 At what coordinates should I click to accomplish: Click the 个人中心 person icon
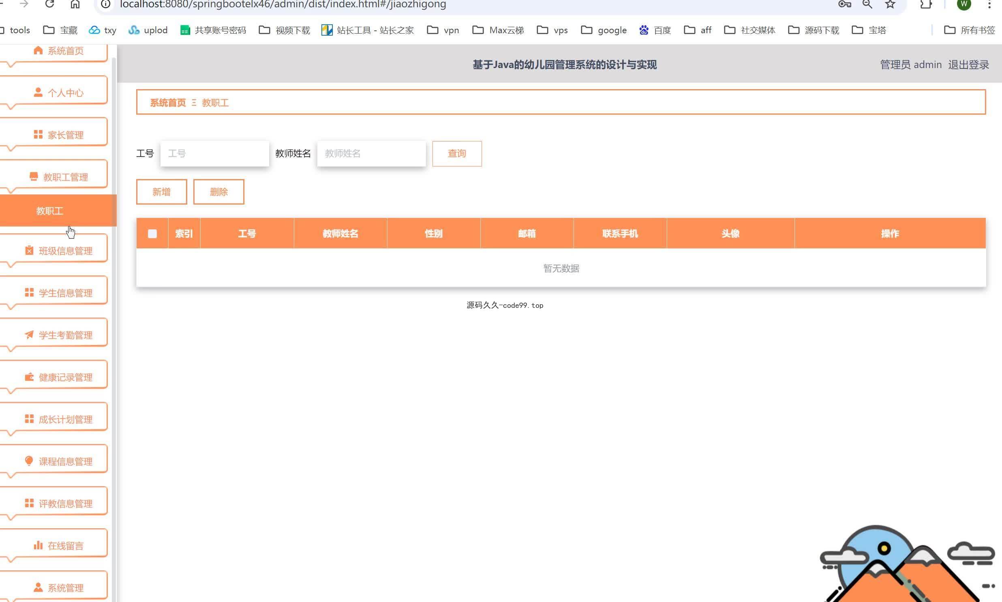(x=38, y=92)
